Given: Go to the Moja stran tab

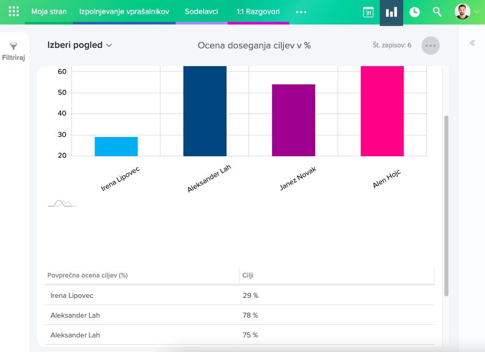Looking at the screenshot, I should [x=49, y=11].
